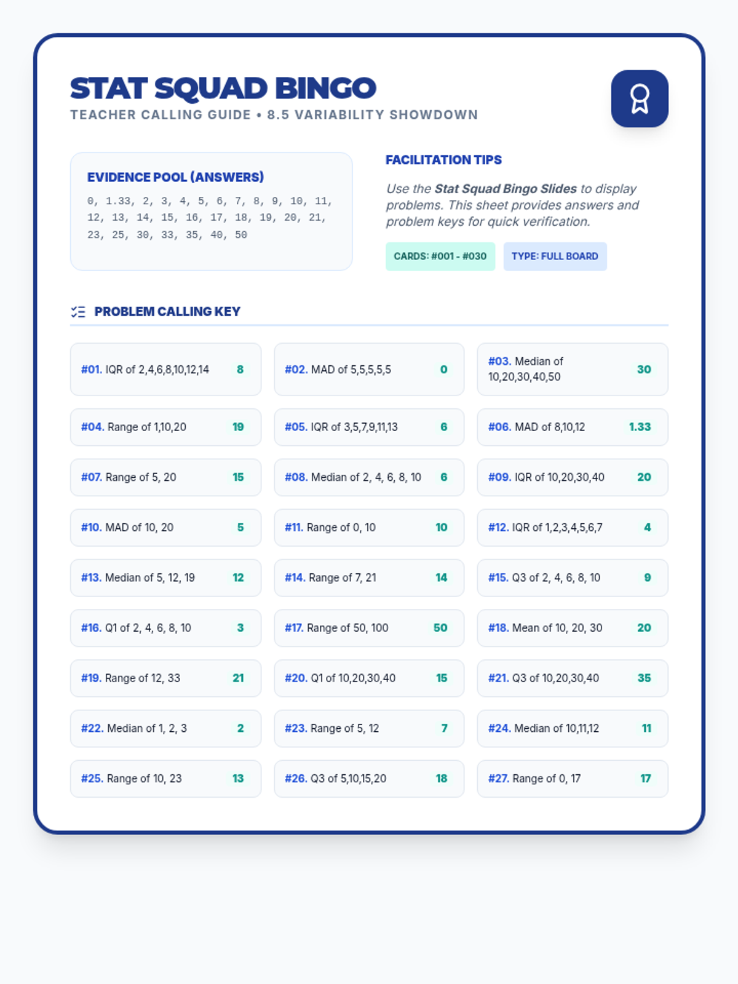Select problem #02 MAD of 5,5,5,5,5
Image resolution: width=738 pixels, height=984 pixels.
coord(369,370)
